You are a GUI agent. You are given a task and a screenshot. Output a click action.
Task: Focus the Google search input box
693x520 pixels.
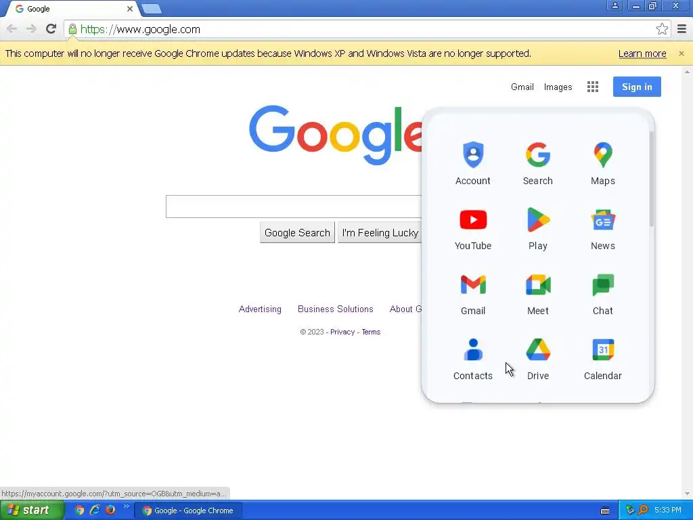[294, 207]
